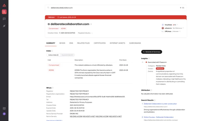Copy the domain name with copy icon
Screen dimensions: 223x121
coord(91,24)
